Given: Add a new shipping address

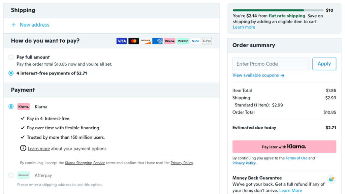Looking at the screenshot, I should click(x=30, y=25).
